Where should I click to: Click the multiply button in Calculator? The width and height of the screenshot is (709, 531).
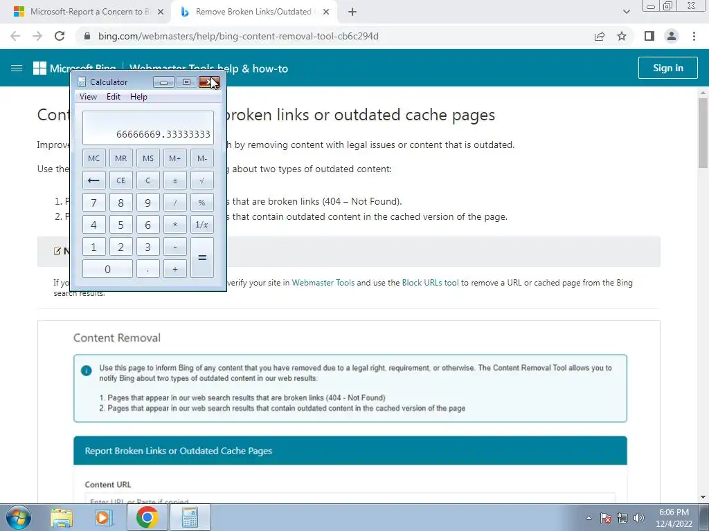click(x=174, y=225)
